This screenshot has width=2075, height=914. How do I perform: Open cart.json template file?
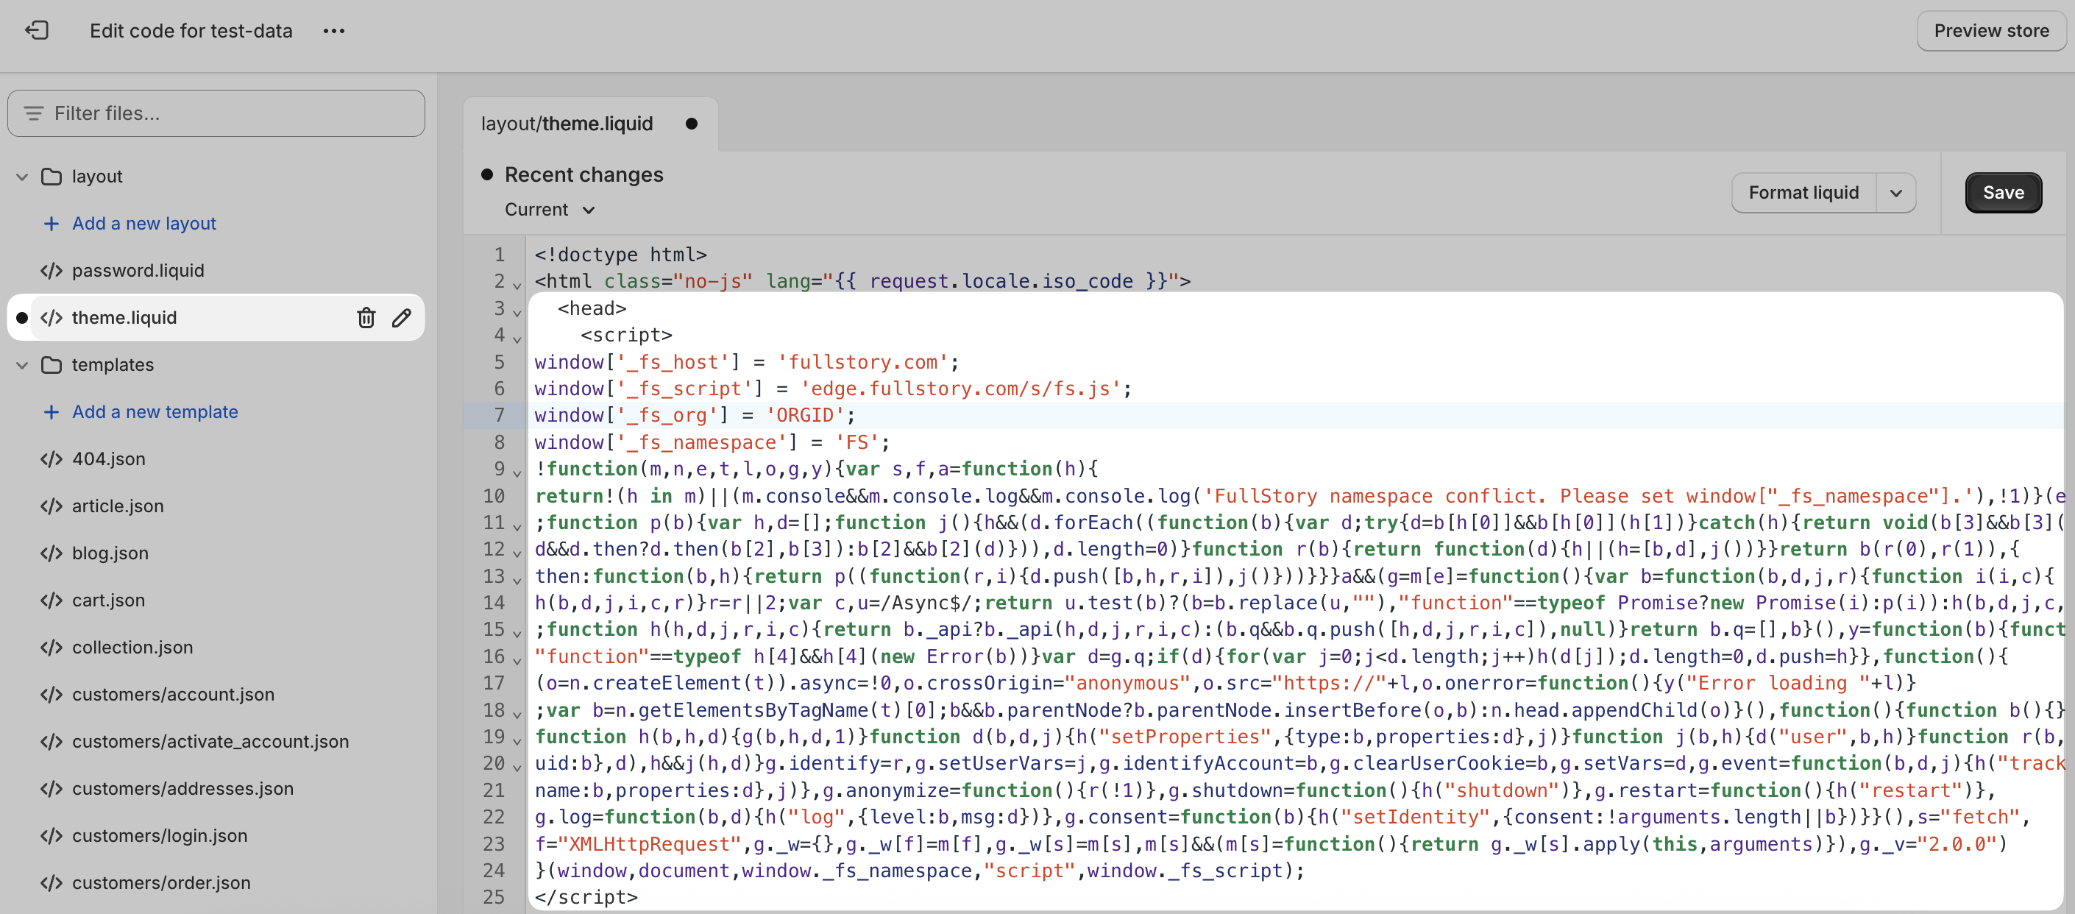click(x=109, y=600)
